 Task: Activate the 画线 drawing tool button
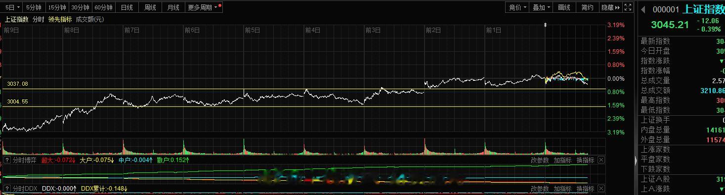(x=564, y=7)
